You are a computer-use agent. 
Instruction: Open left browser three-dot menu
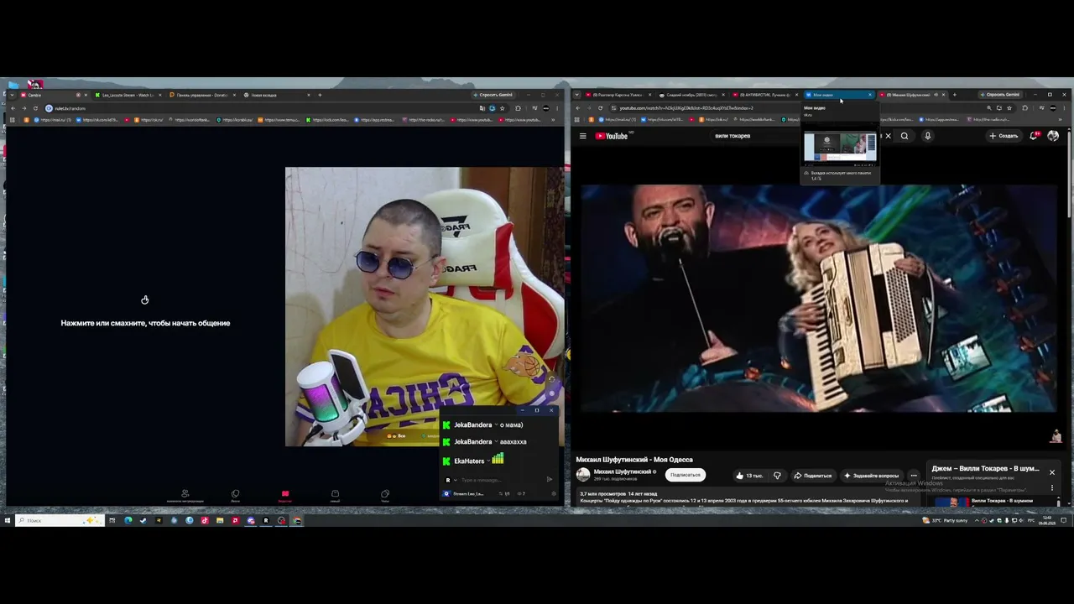click(557, 108)
